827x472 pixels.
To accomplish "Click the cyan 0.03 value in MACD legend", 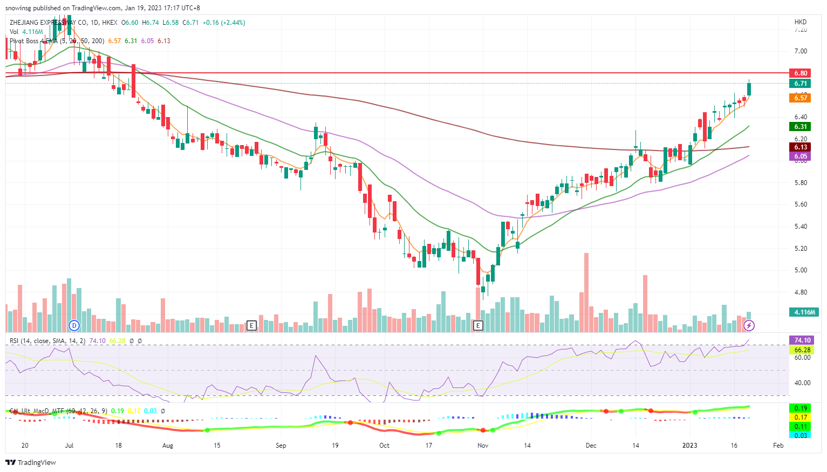I will tap(151, 411).
